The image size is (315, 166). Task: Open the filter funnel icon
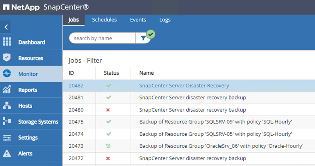click(143, 38)
